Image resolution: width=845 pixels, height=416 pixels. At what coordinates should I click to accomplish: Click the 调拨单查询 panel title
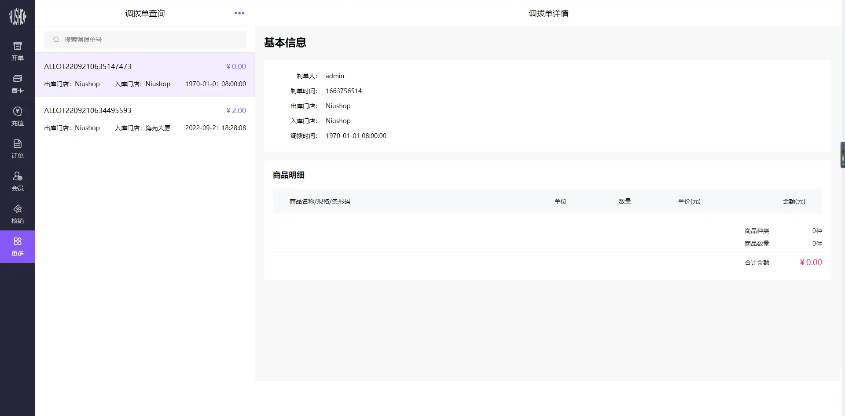pos(145,14)
